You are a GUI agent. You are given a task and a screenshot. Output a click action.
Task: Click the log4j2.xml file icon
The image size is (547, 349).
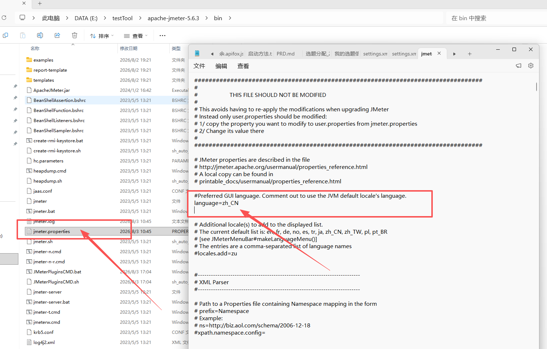pyautogui.click(x=29, y=342)
